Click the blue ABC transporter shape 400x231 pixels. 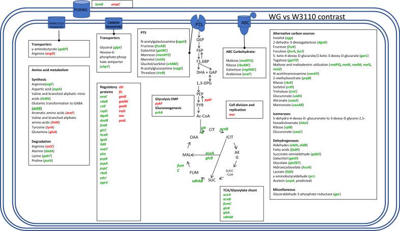click(245, 24)
